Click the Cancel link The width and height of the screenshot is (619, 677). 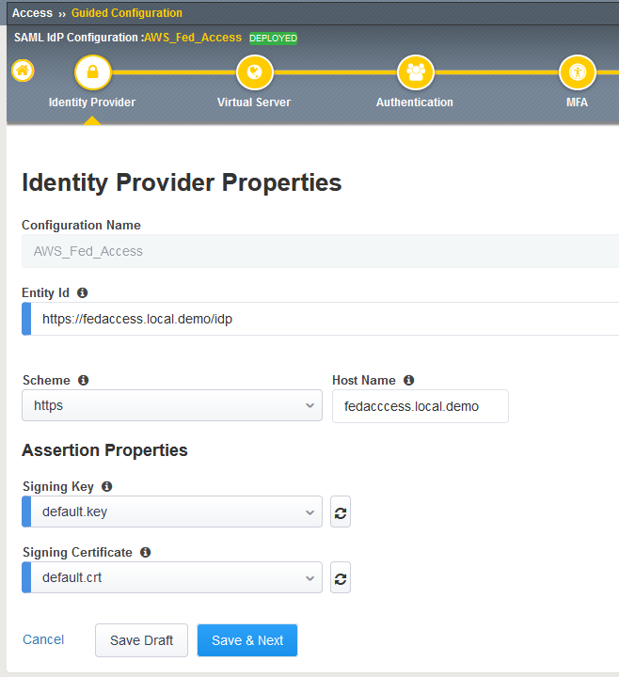[x=43, y=640]
